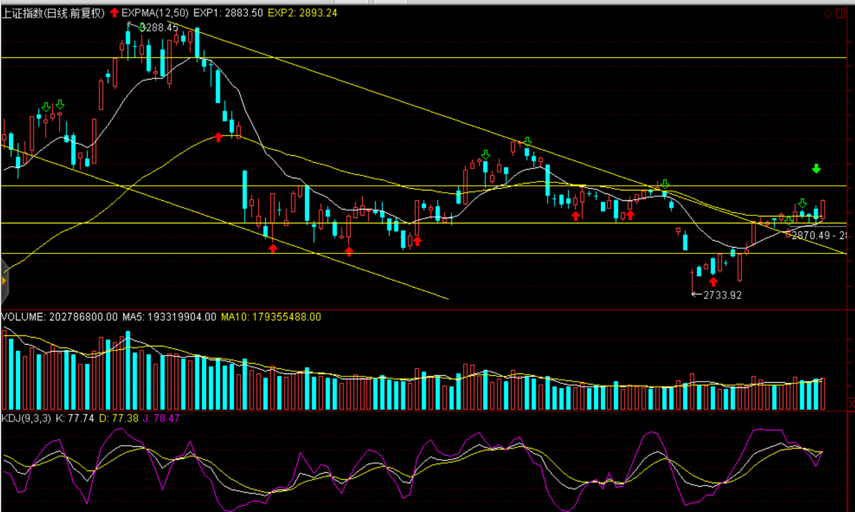Click the 3288.45 highest price annotation
This screenshot has height=512, width=855.
click(x=161, y=27)
